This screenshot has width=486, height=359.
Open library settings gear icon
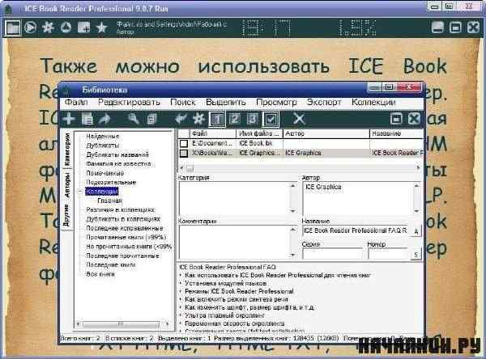[198, 119]
